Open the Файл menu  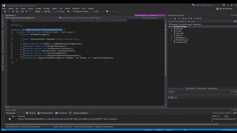point(4,8)
